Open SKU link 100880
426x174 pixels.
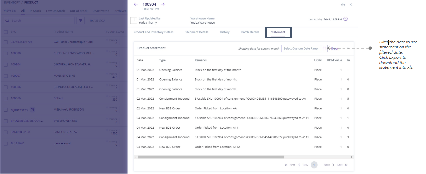[x=16, y=53]
